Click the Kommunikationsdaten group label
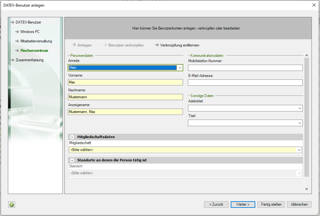Image resolution: width=320 pixels, height=216 pixels. pyautogui.click(x=207, y=56)
